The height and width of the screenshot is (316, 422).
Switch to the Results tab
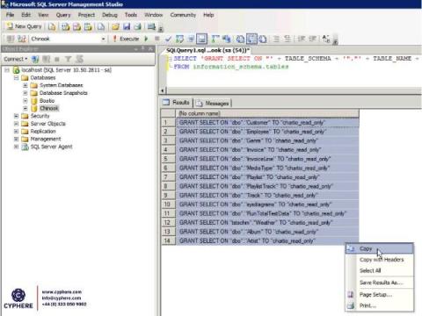pos(177,103)
